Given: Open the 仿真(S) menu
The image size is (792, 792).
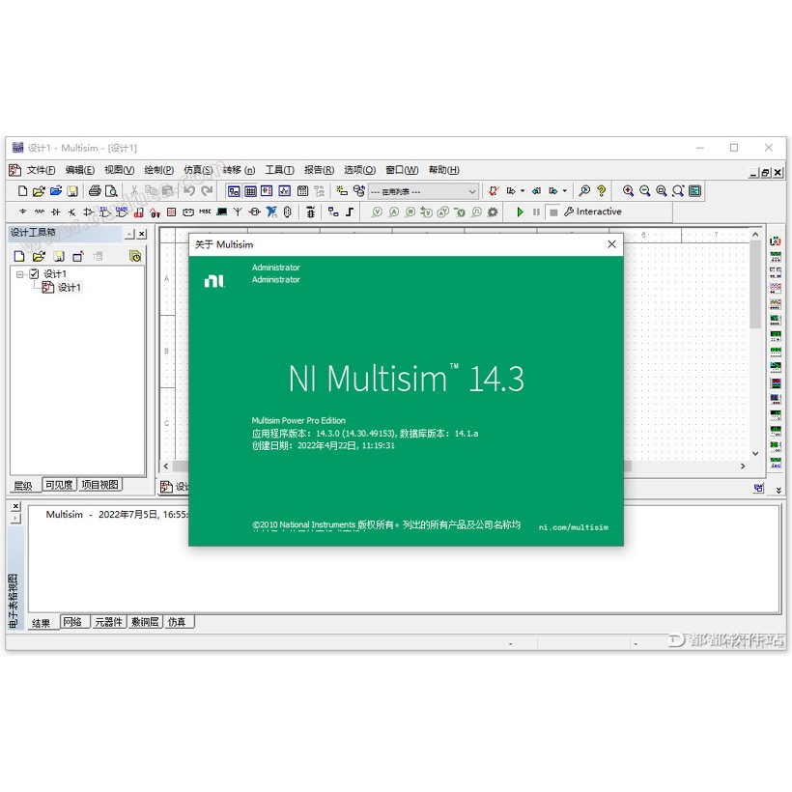Looking at the screenshot, I should (198, 170).
